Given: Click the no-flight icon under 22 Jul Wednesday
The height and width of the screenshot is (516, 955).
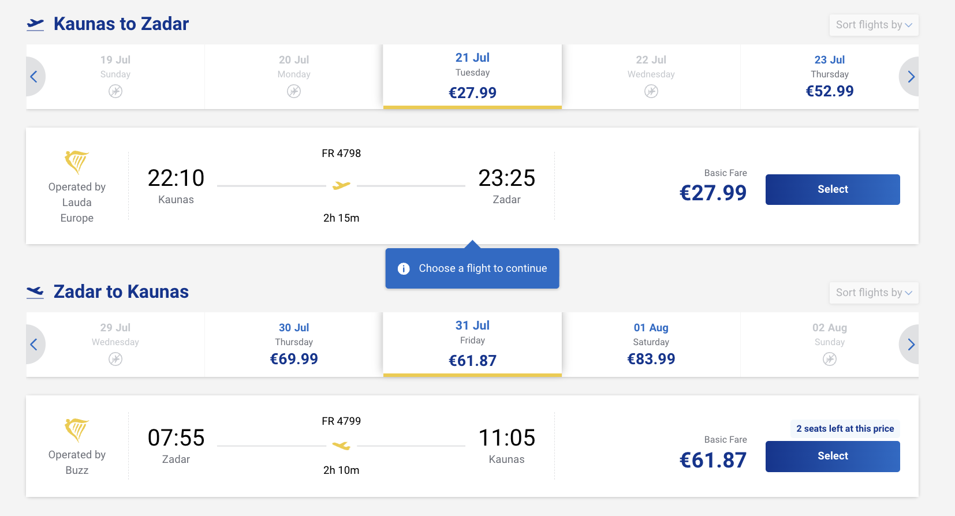Looking at the screenshot, I should click(651, 91).
